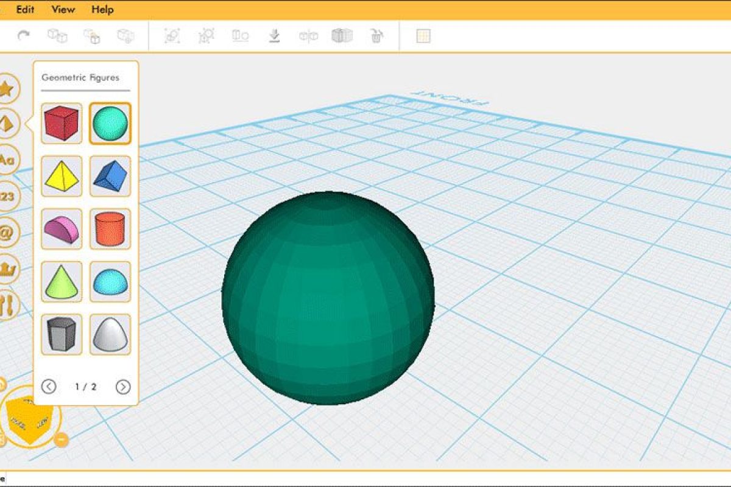This screenshot has height=487, width=731.
Task: Click the copy objects toolbar icon
Action: point(57,36)
